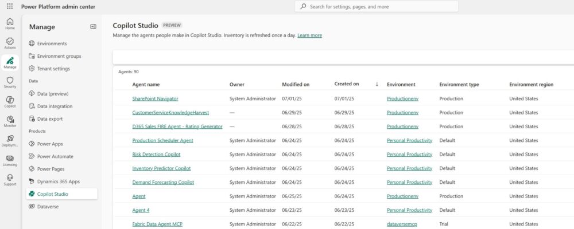Toggle sort arrow beside Created on
The image size is (574, 229).
(x=377, y=84)
